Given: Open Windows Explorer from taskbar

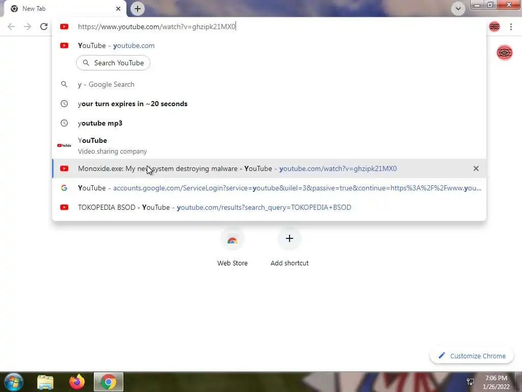Looking at the screenshot, I should [x=45, y=382].
